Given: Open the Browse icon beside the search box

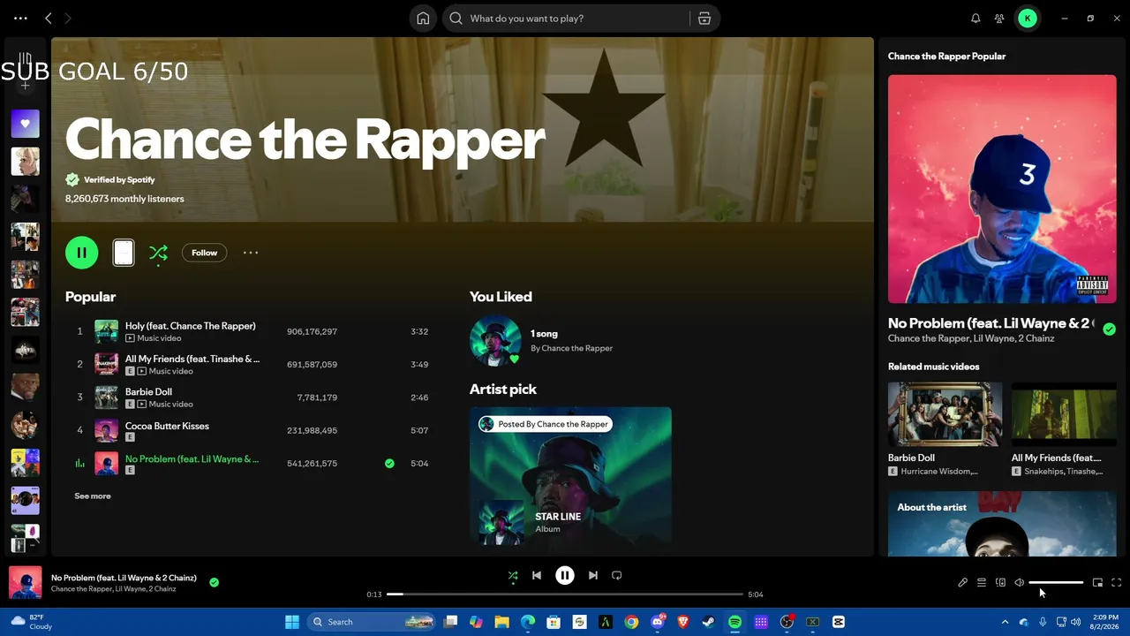Looking at the screenshot, I should pos(704,19).
